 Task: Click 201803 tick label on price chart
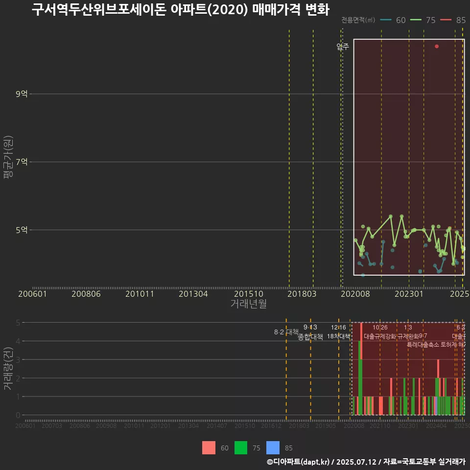click(302, 294)
